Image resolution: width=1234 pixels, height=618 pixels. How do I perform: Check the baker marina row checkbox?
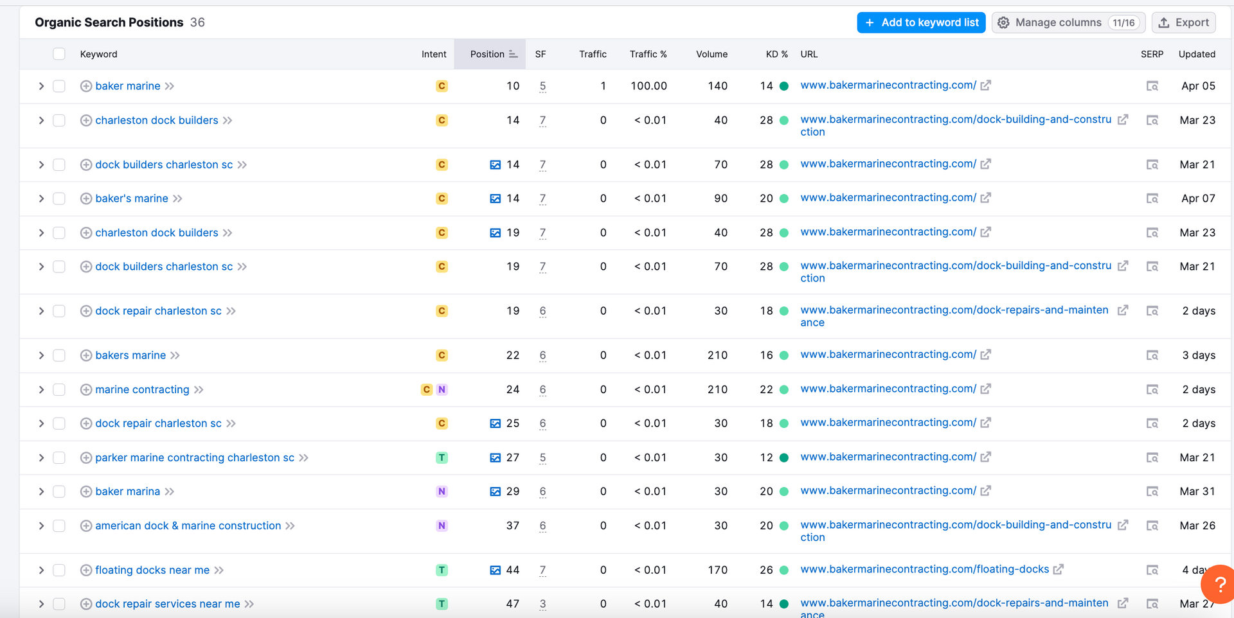tap(59, 491)
